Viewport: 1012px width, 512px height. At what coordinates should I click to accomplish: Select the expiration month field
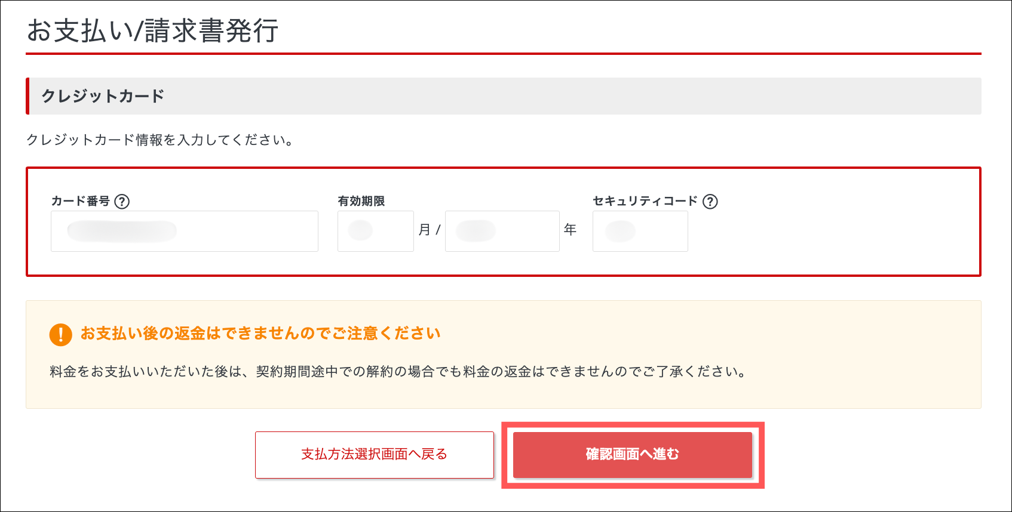tap(376, 231)
